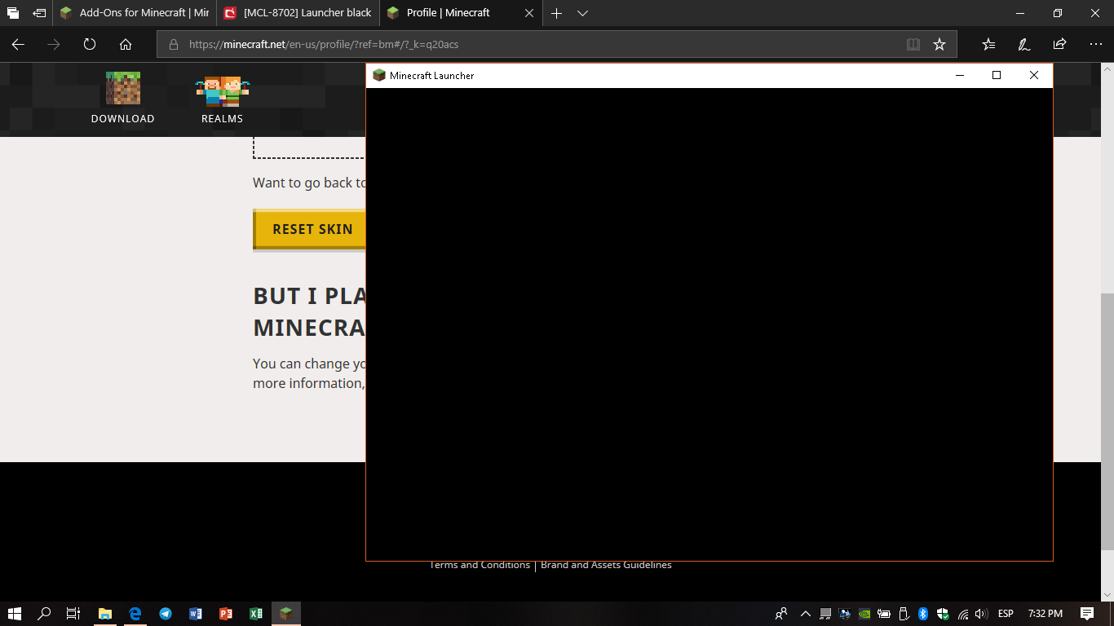Click the Download grass block icon
This screenshot has height=626, width=1114.
[x=122, y=89]
